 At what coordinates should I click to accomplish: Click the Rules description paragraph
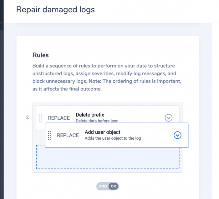coord(107,77)
